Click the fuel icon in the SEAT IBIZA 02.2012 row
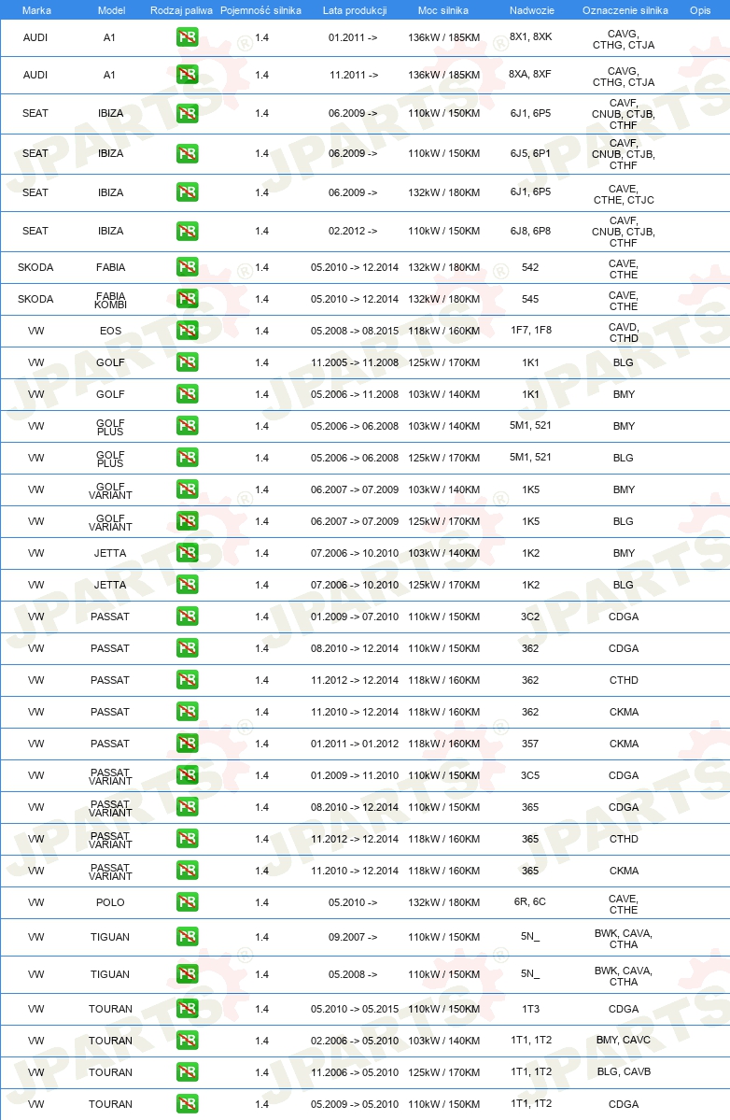Viewport: 730px width, 1120px height. click(x=187, y=231)
